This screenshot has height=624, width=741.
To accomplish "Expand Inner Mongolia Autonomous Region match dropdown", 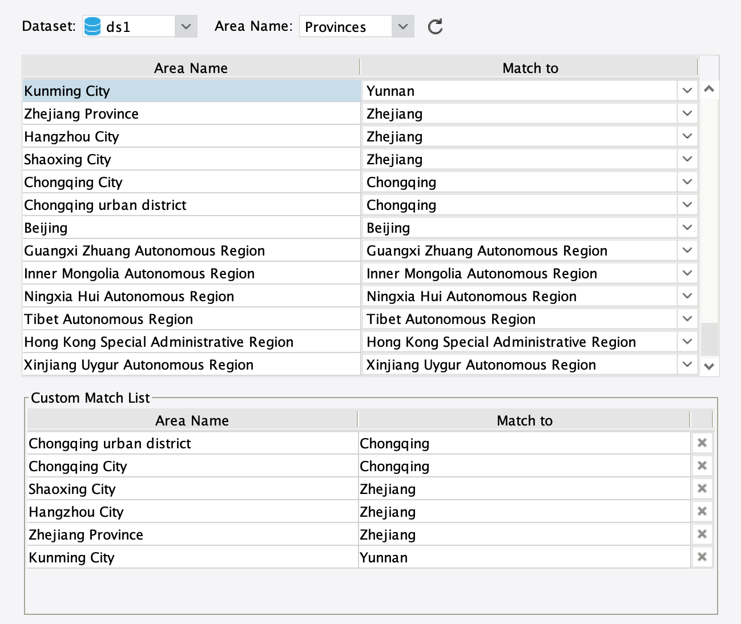I will 687,273.
